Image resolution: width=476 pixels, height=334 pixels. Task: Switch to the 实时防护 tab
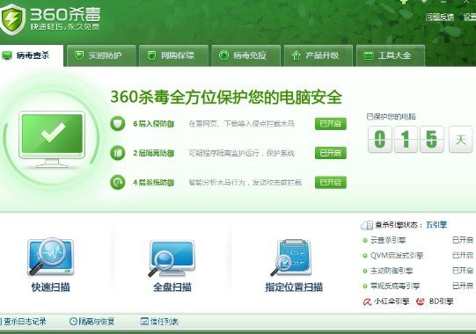(x=101, y=55)
